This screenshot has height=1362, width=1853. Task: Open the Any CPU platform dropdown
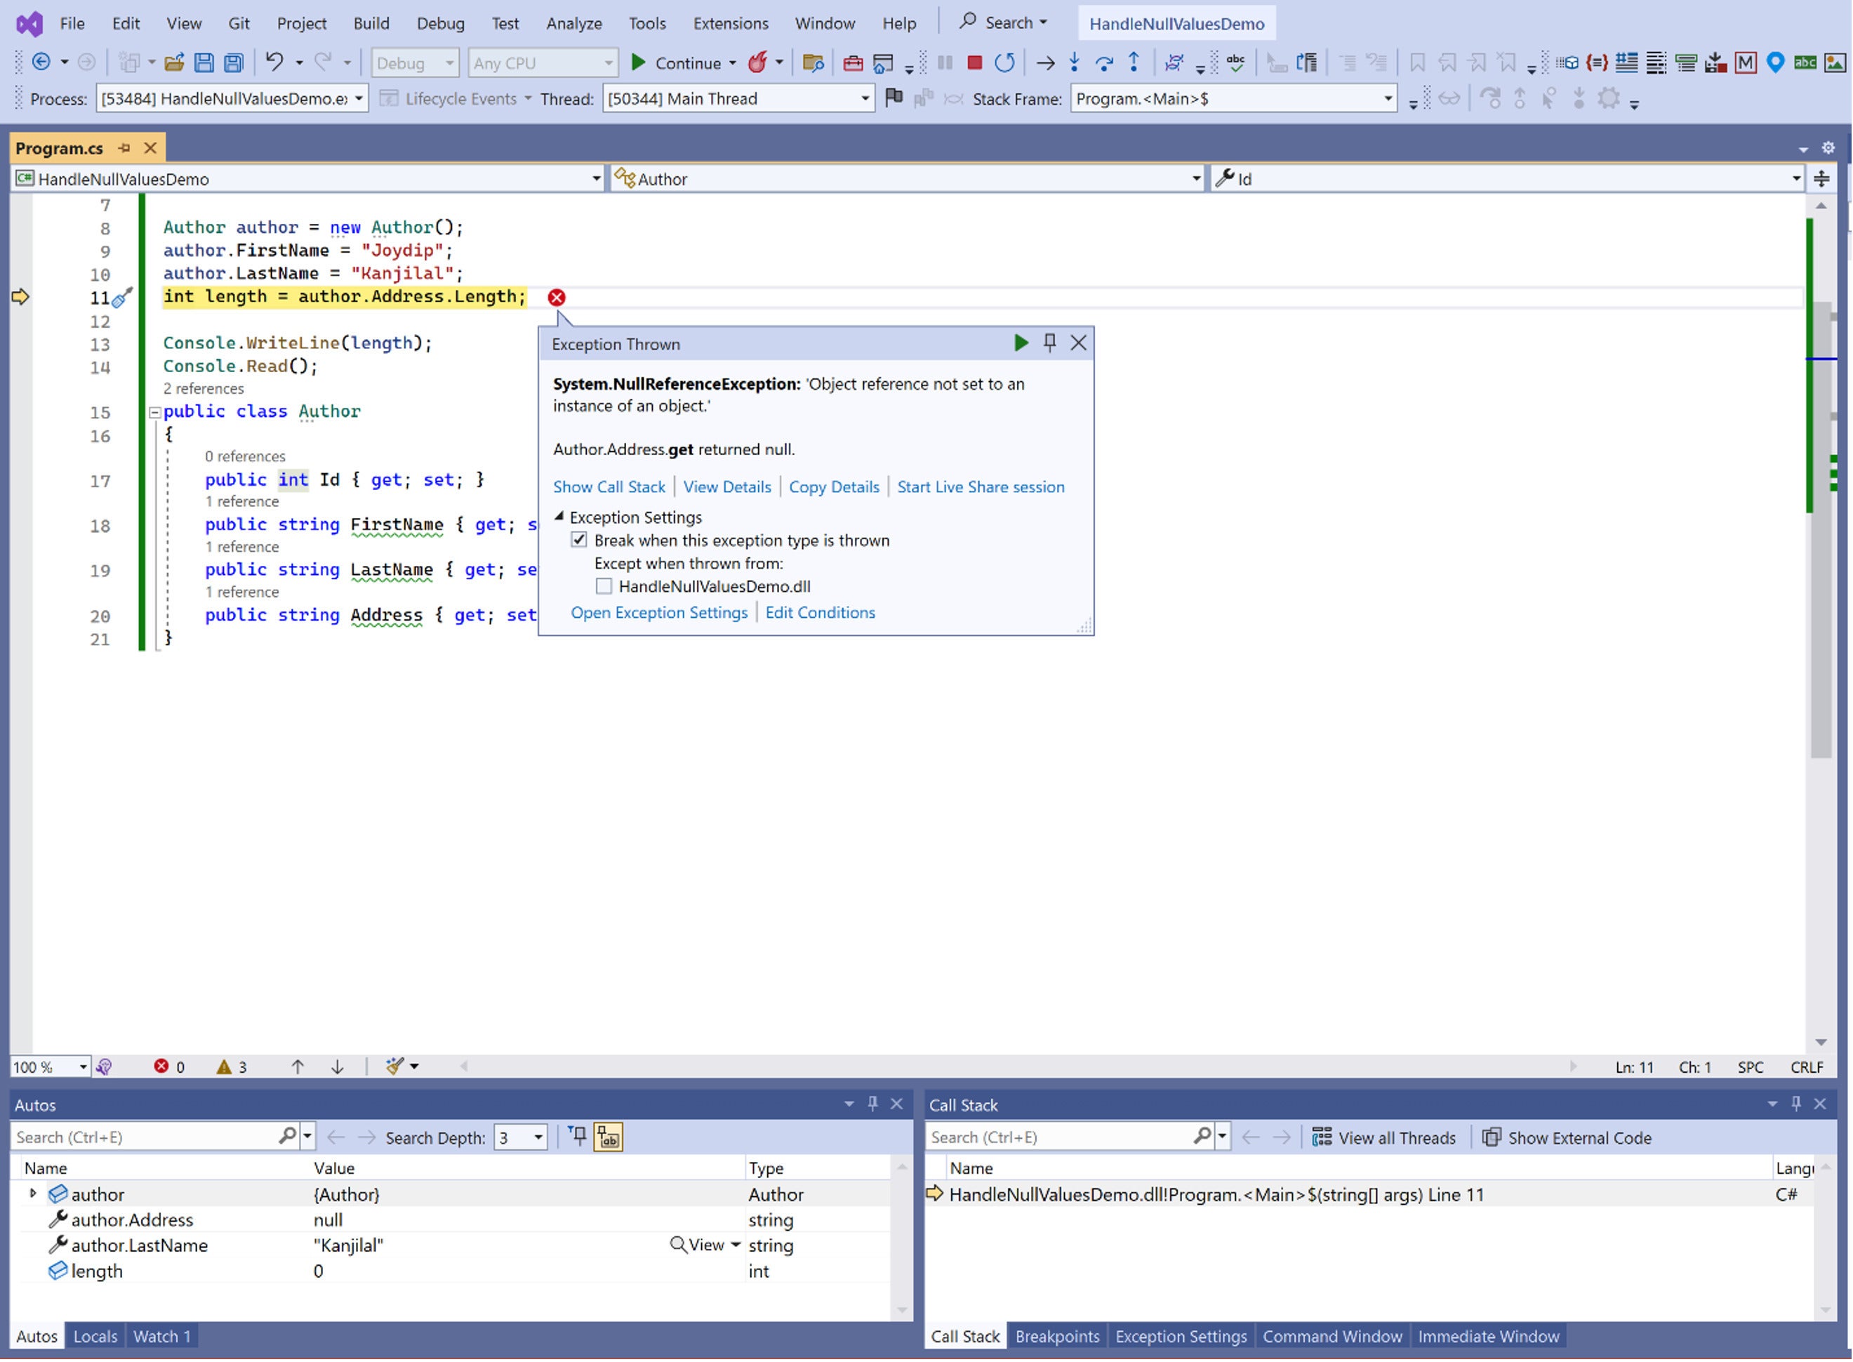pyautogui.click(x=543, y=62)
